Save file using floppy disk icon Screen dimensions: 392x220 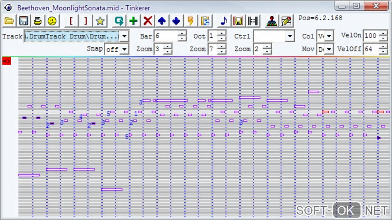23,21
